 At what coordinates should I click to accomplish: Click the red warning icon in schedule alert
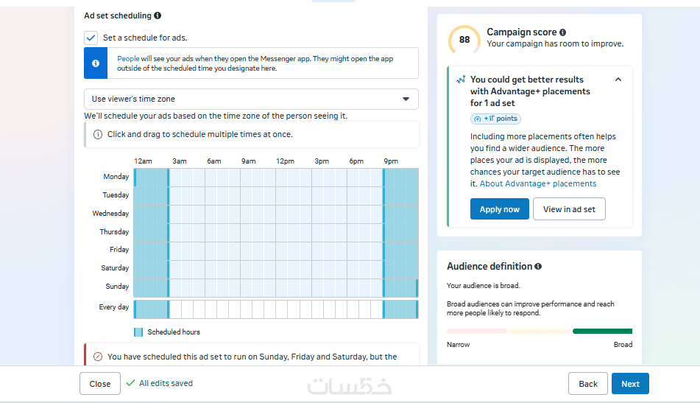(x=98, y=357)
